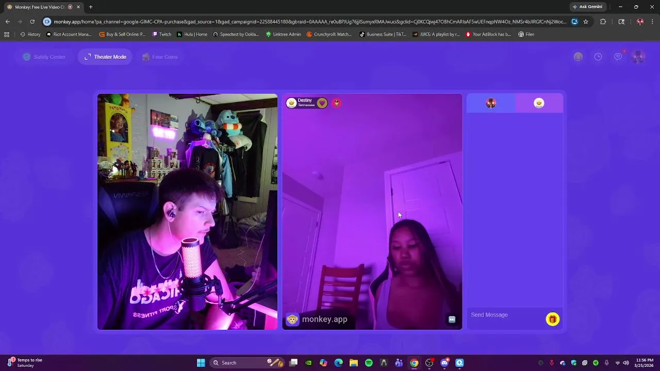Open File Explorer on taskbar
The width and height of the screenshot is (660, 371).
353,363
